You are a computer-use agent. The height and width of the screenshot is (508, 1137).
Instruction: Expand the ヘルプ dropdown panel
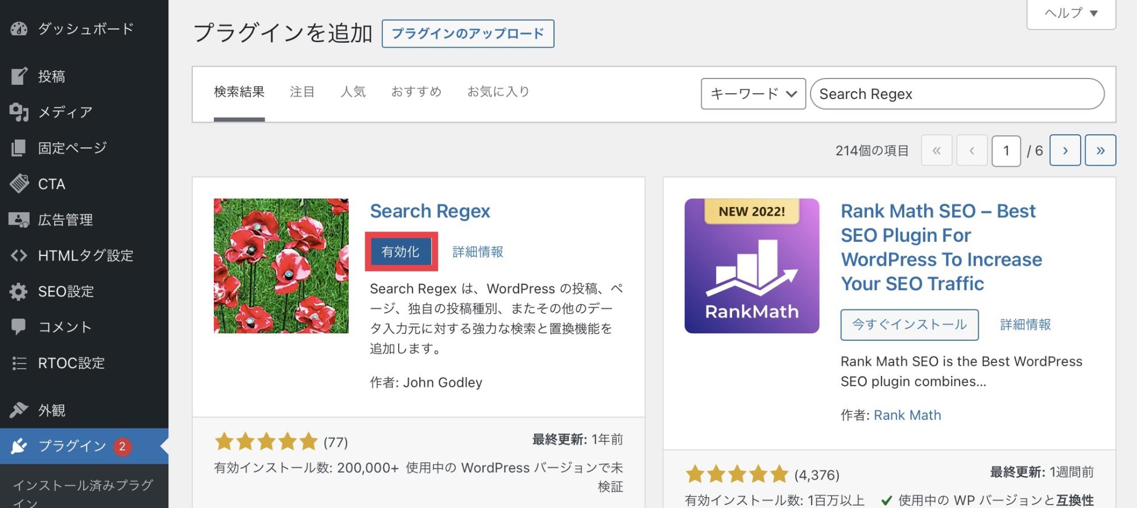coord(1071,13)
